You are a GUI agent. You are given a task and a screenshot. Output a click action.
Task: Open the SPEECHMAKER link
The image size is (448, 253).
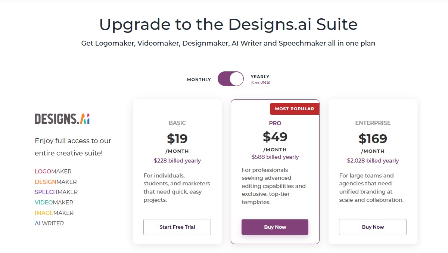[56, 192]
